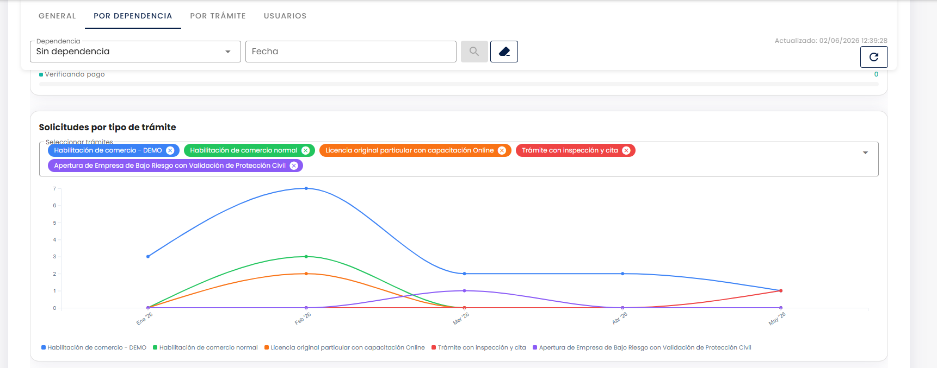Open the Dependencia dropdown
Viewport: 937px width, 368px height.
coord(135,52)
